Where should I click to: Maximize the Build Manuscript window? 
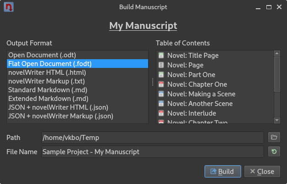coord(269,7)
